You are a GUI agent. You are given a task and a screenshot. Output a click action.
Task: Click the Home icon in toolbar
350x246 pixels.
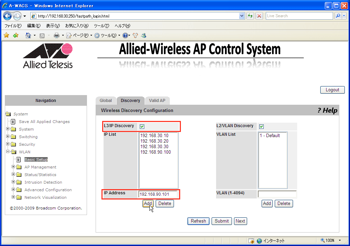tap(28, 35)
